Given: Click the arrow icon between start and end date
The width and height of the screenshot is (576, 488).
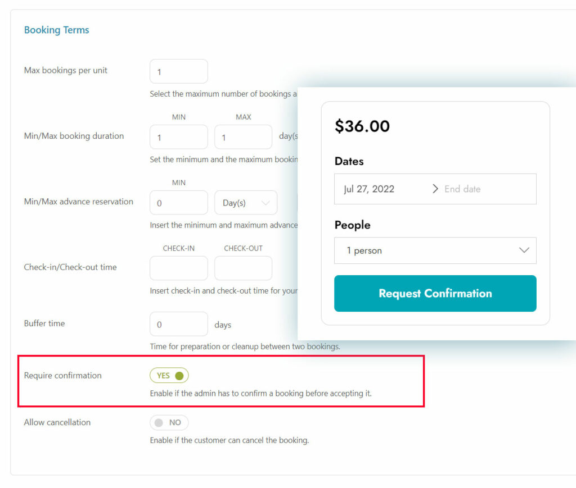Looking at the screenshot, I should (435, 189).
